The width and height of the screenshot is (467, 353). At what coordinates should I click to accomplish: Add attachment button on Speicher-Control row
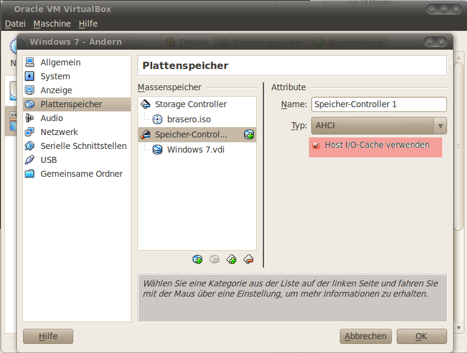pyautogui.click(x=249, y=134)
